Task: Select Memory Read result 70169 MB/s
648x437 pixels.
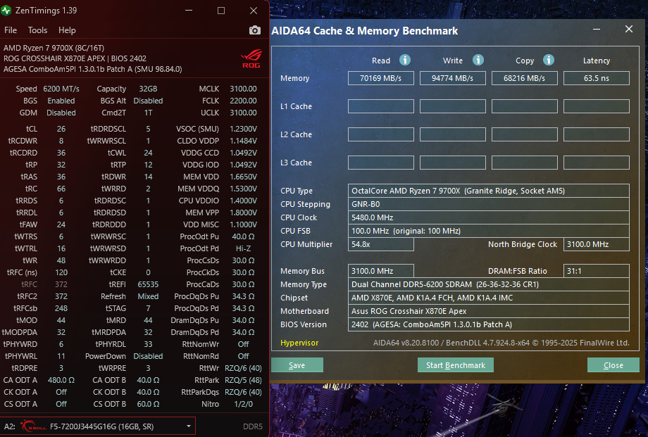Action: (380, 78)
